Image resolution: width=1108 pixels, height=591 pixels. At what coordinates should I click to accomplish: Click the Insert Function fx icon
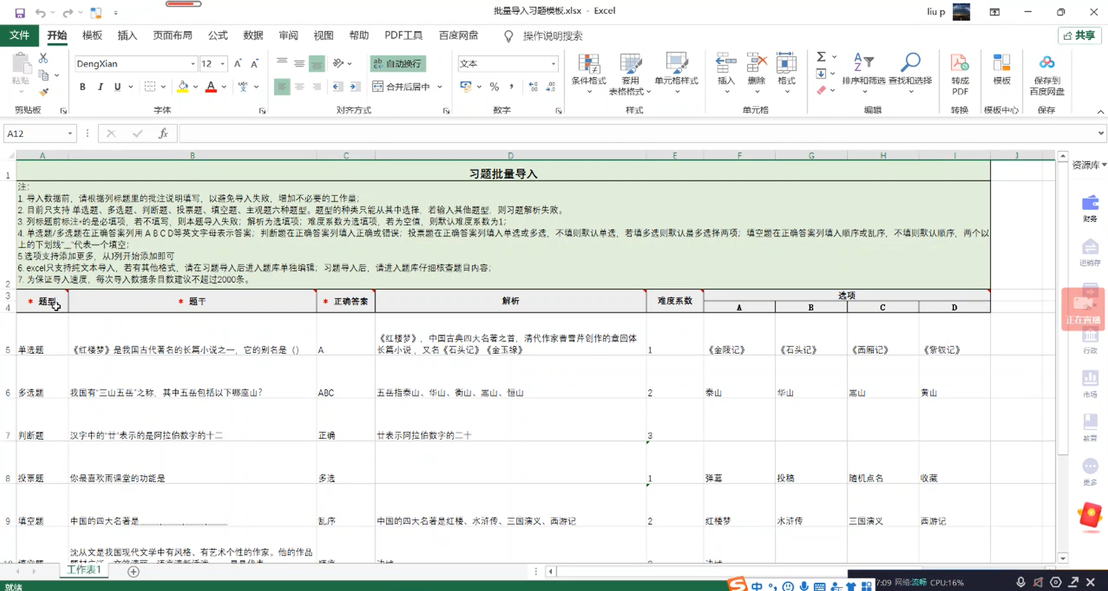pyautogui.click(x=163, y=134)
